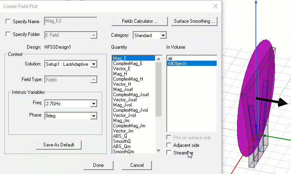This screenshot has height=174, width=291.
Task: Select ComplexMag_Jsurf quantity
Action: click(131, 95)
